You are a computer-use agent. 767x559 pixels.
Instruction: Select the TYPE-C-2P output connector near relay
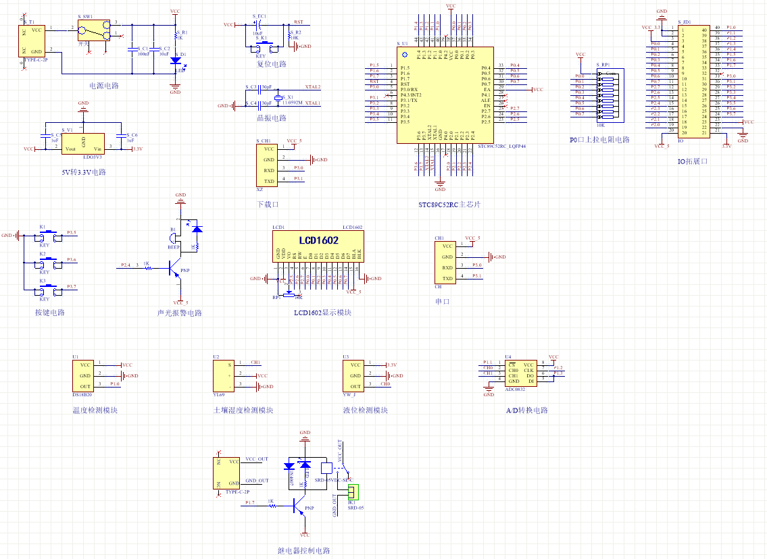(226, 473)
